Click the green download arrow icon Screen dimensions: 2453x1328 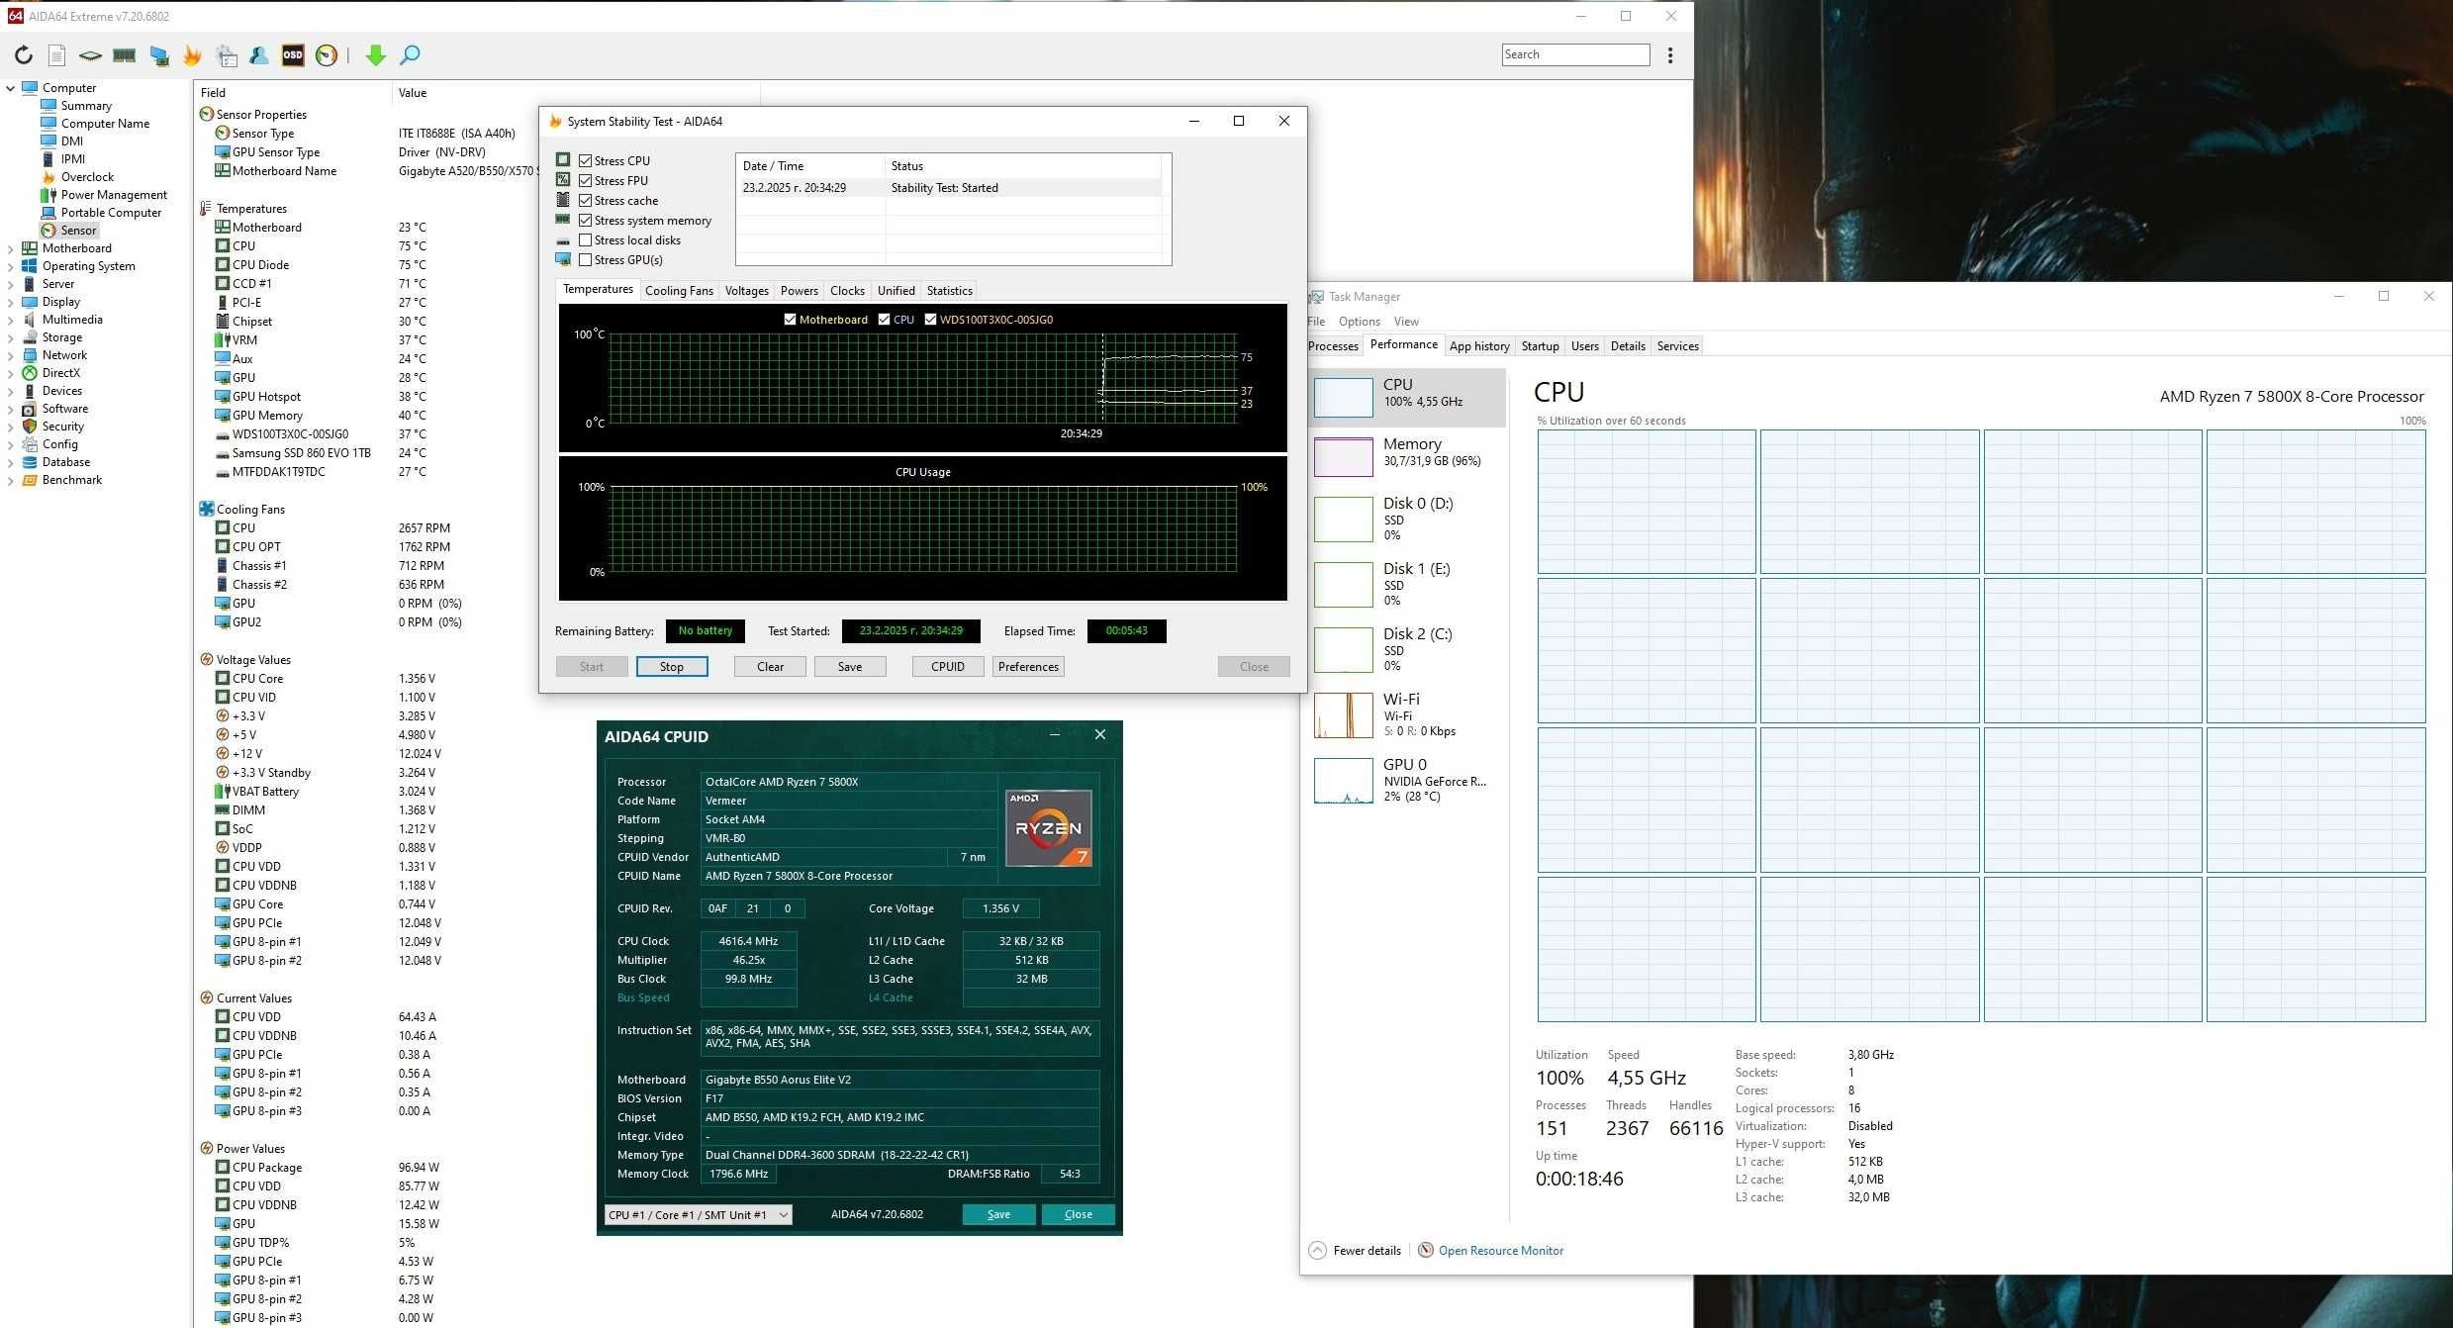[375, 55]
